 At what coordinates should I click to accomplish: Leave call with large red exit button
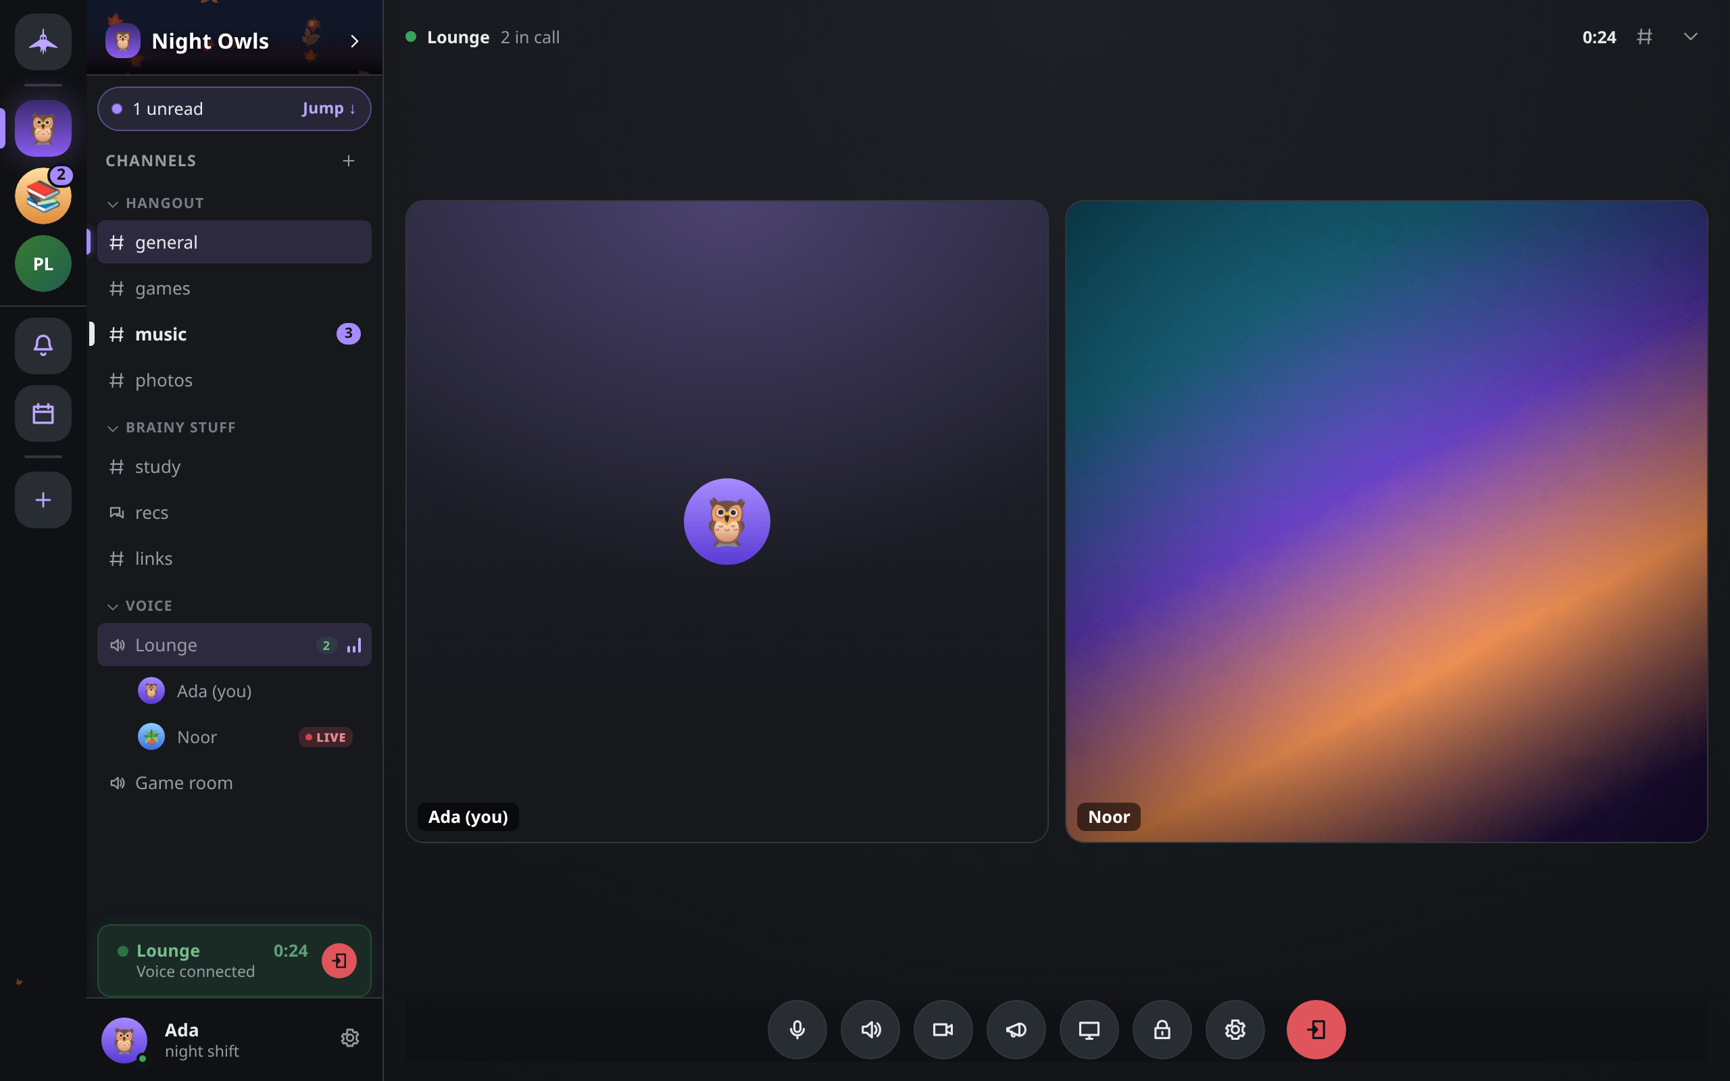point(1316,1030)
